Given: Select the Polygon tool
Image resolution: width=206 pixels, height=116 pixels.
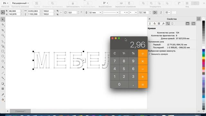Looking at the screenshot, I should [x=3, y=61].
